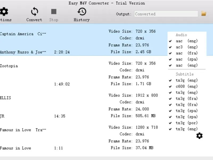Start conversion with the Convert icon
The image size is (213, 160).
coord(34,11)
